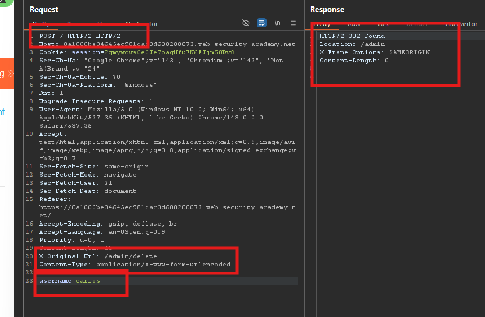The image size is (485, 317).
Task: Click 'X-Frame-Options: SAMEORIGIN' response header
Action: [x=374, y=52]
